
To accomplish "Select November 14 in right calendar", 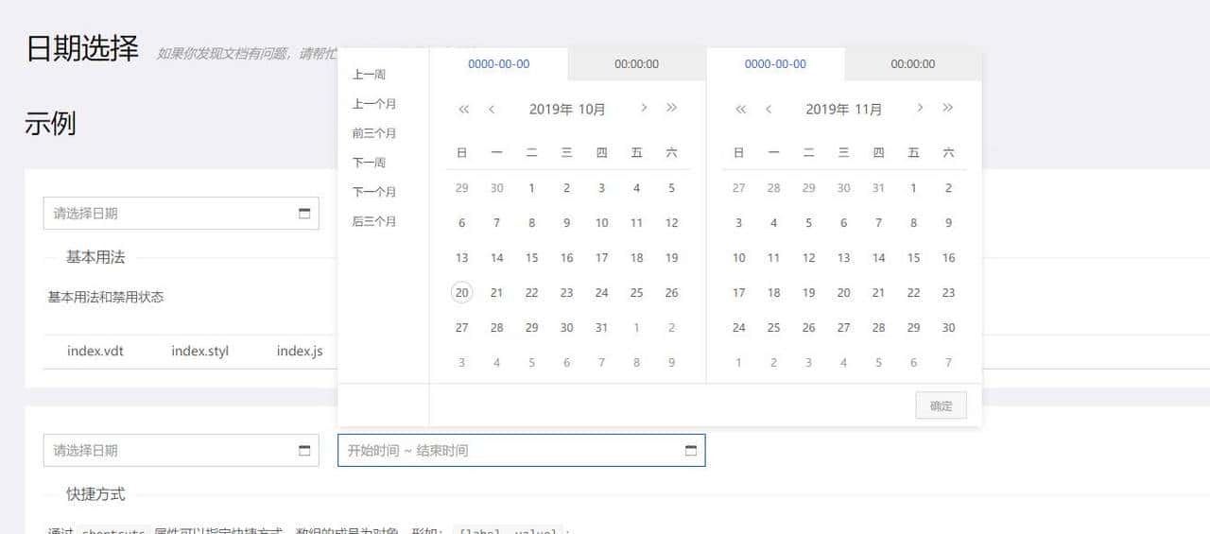I will (x=878, y=258).
